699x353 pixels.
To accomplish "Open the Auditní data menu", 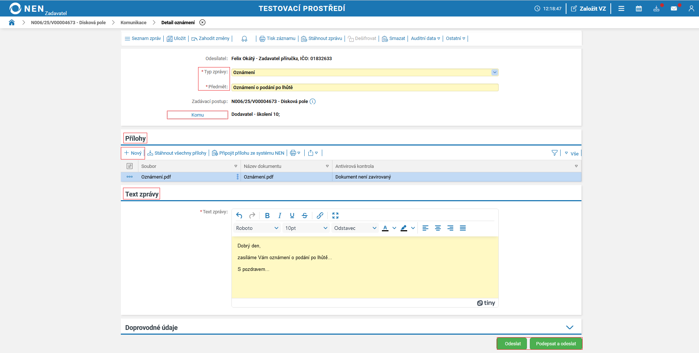I will pos(425,38).
